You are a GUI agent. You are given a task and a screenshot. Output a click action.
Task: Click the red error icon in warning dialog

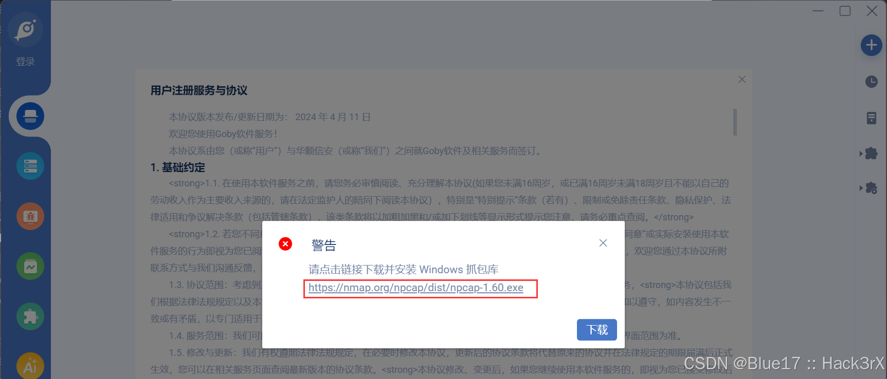pos(285,244)
